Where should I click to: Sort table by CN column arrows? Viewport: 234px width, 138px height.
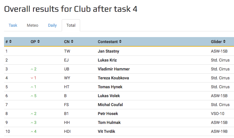coord(72,42)
